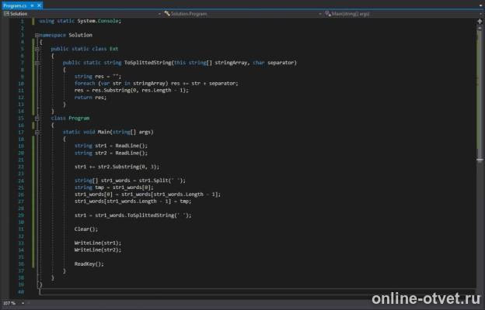Click the editor split handle above scrollbar

click(x=480, y=21)
